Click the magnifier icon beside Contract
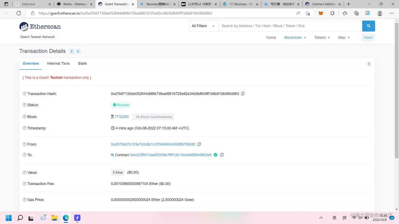 tap(112, 155)
